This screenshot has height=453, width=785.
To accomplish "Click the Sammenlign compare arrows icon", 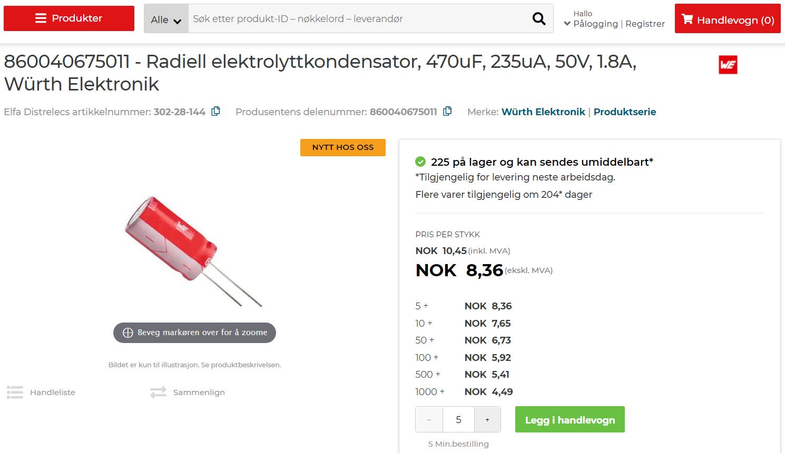I will (158, 392).
